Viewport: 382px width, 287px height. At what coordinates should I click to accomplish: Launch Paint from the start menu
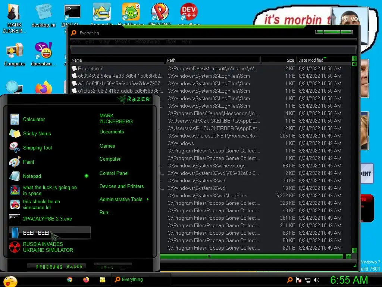click(49, 162)
